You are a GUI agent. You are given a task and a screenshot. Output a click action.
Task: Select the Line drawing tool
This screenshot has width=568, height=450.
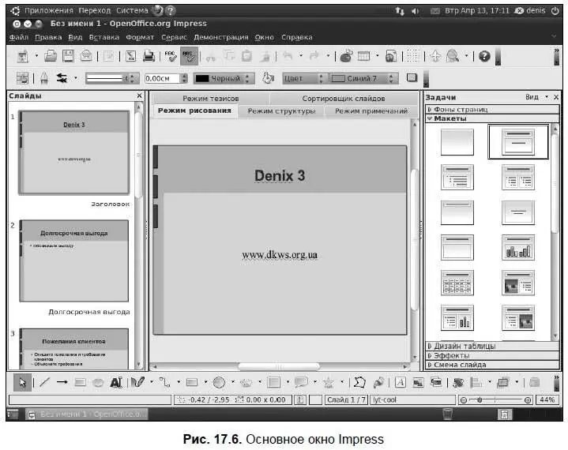tap(44, 382)
